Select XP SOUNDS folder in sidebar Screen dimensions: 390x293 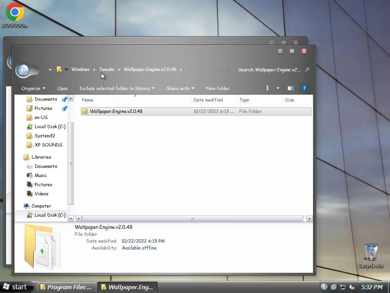(48, 145)
